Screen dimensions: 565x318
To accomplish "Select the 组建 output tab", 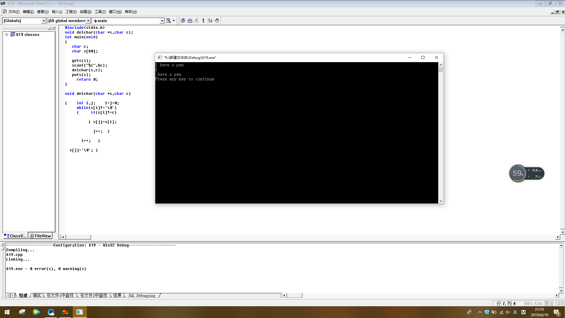I will [x=23, y=295].
